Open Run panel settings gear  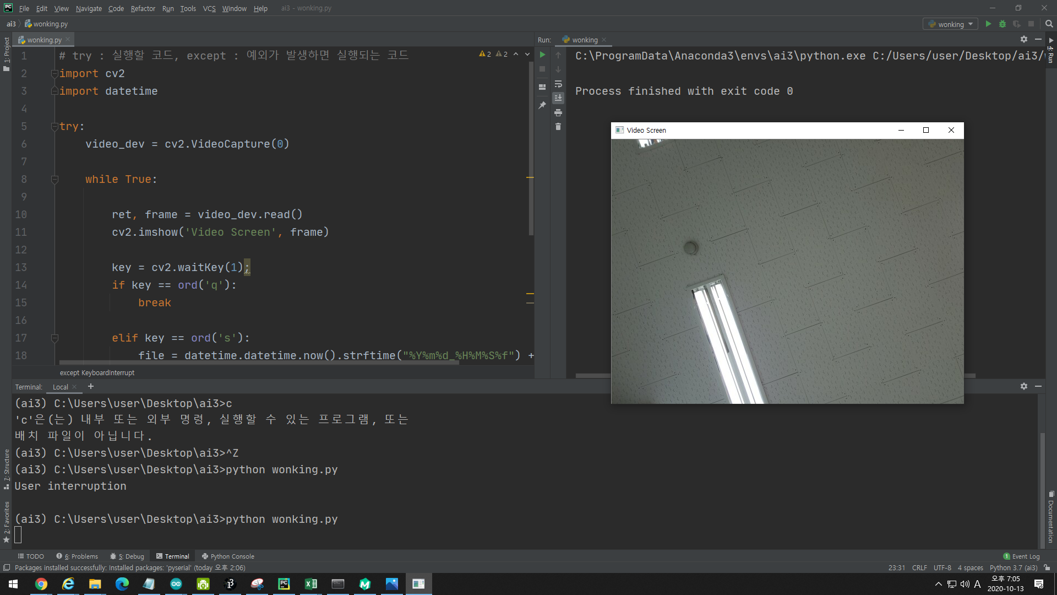[x=1023, y=39]
